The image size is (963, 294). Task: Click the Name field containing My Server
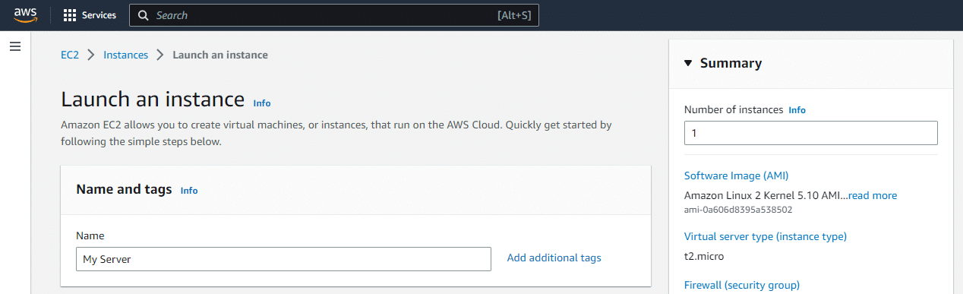click(x=284, y=259)
